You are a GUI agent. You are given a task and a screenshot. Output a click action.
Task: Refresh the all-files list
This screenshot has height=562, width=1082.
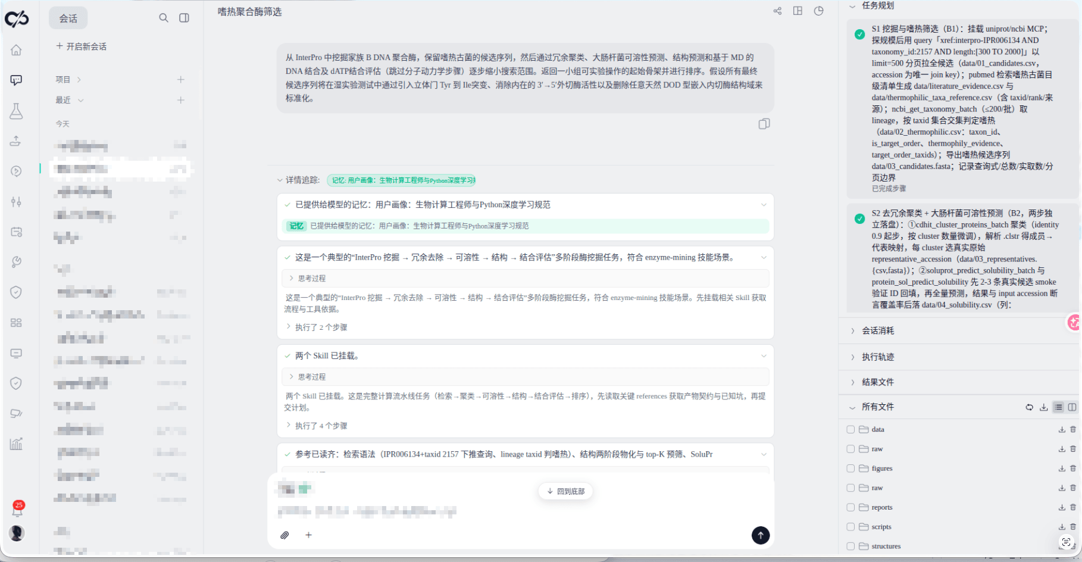point(1029,407)
